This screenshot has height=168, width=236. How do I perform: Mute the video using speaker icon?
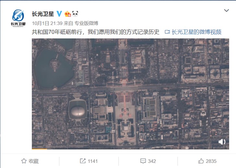click(222, 142)
